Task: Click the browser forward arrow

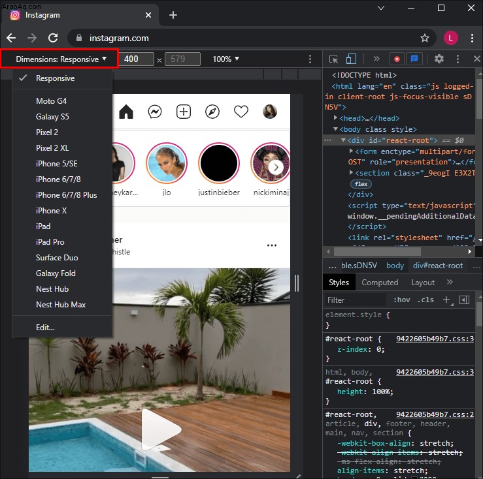Action: [32, 38]
